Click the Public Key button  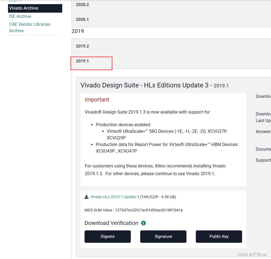219,236
